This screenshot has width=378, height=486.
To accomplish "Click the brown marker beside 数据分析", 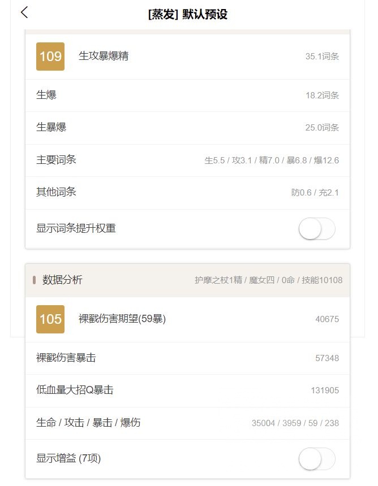I will pyautogui.click(x=35, y=280).
